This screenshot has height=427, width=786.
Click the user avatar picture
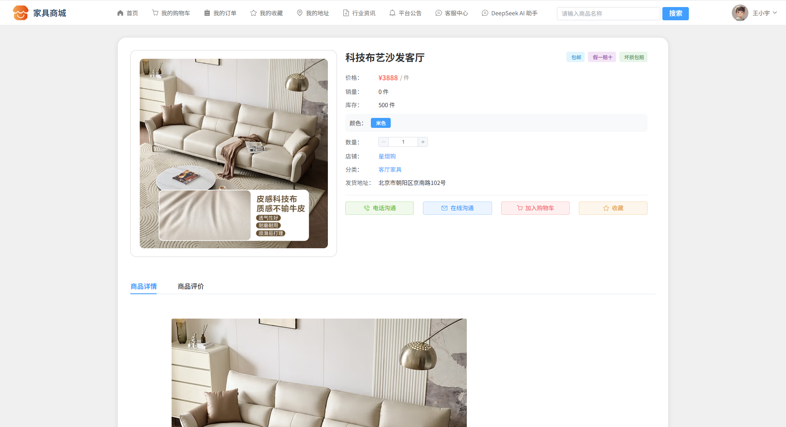pos(740,13)
